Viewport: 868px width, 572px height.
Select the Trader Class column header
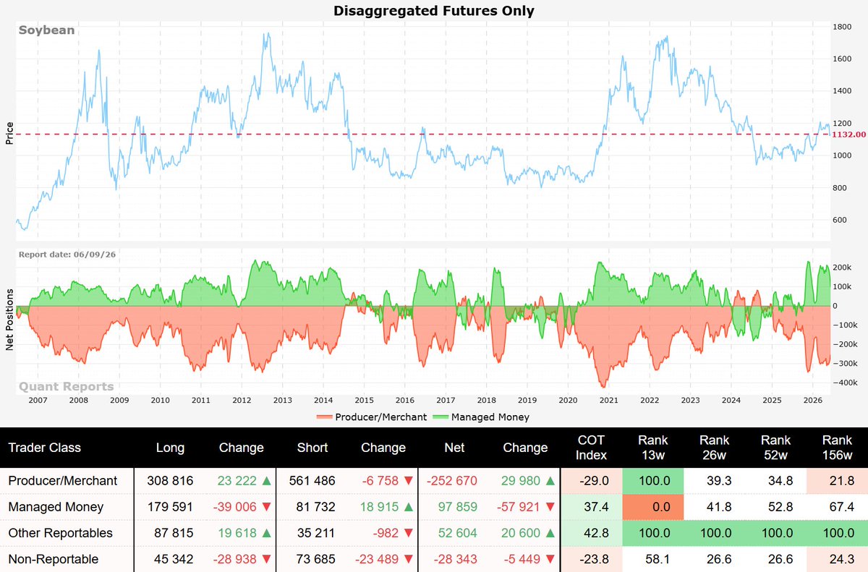point(44,448)
